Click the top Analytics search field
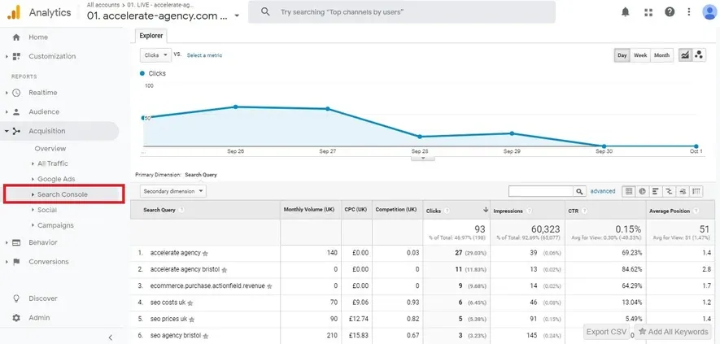This screenshot has width=720, height=344. pyautogui.click(x=402, y=12)
